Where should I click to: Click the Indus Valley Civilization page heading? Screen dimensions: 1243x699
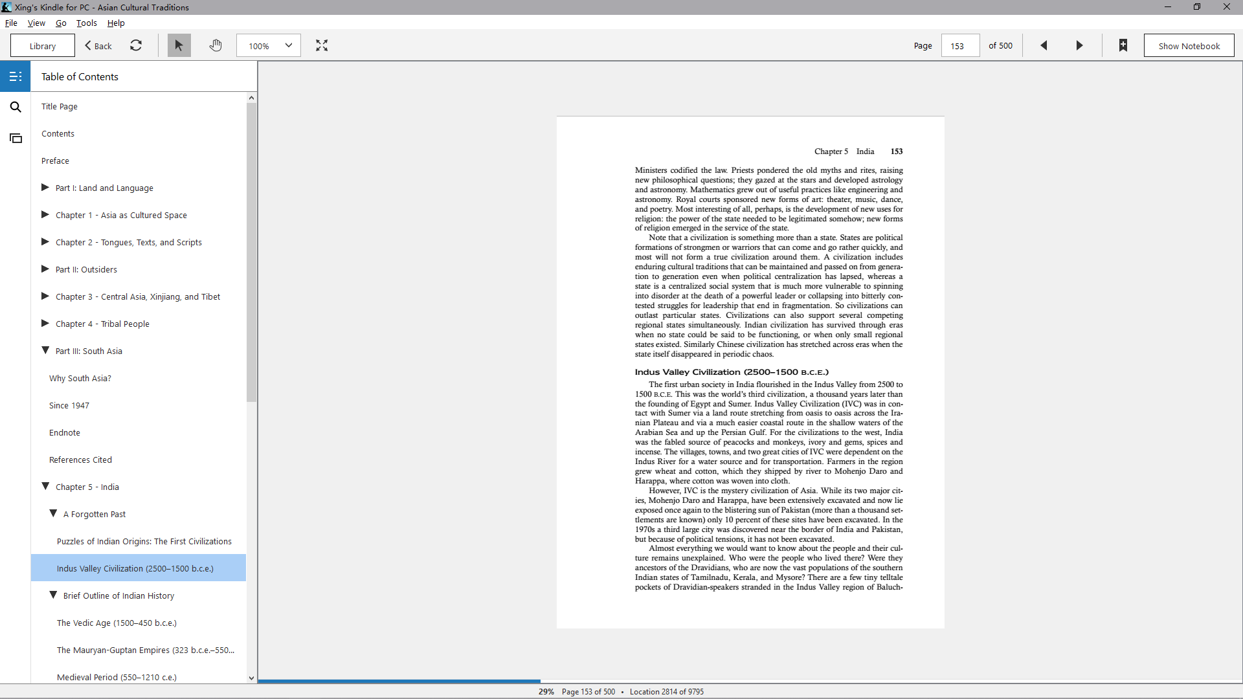point(732,372)
